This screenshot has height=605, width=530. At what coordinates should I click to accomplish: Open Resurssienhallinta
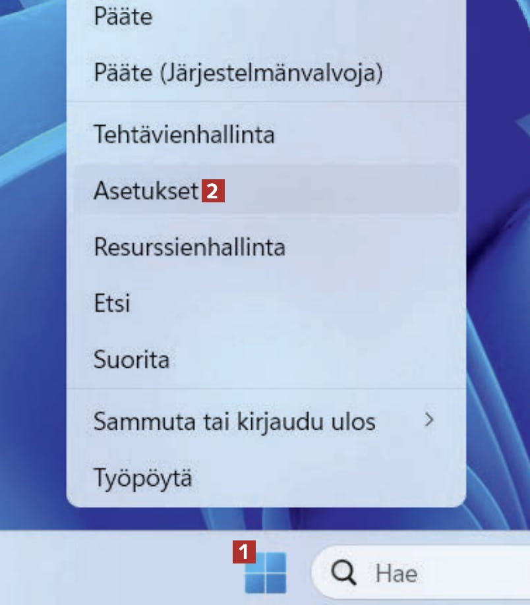coord(266,246)
